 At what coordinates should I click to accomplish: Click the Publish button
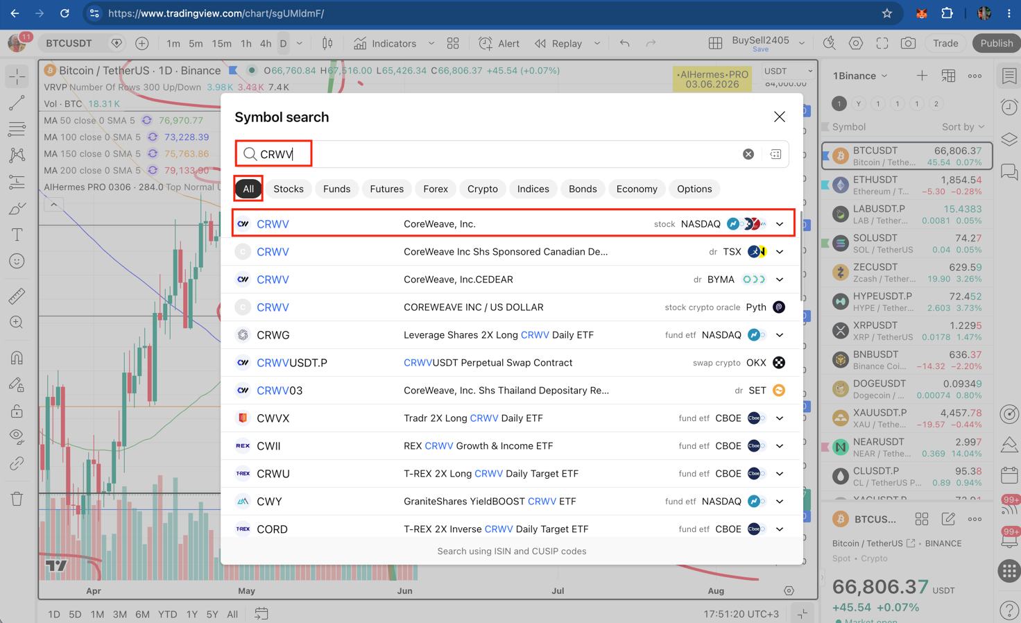point(996,43)
